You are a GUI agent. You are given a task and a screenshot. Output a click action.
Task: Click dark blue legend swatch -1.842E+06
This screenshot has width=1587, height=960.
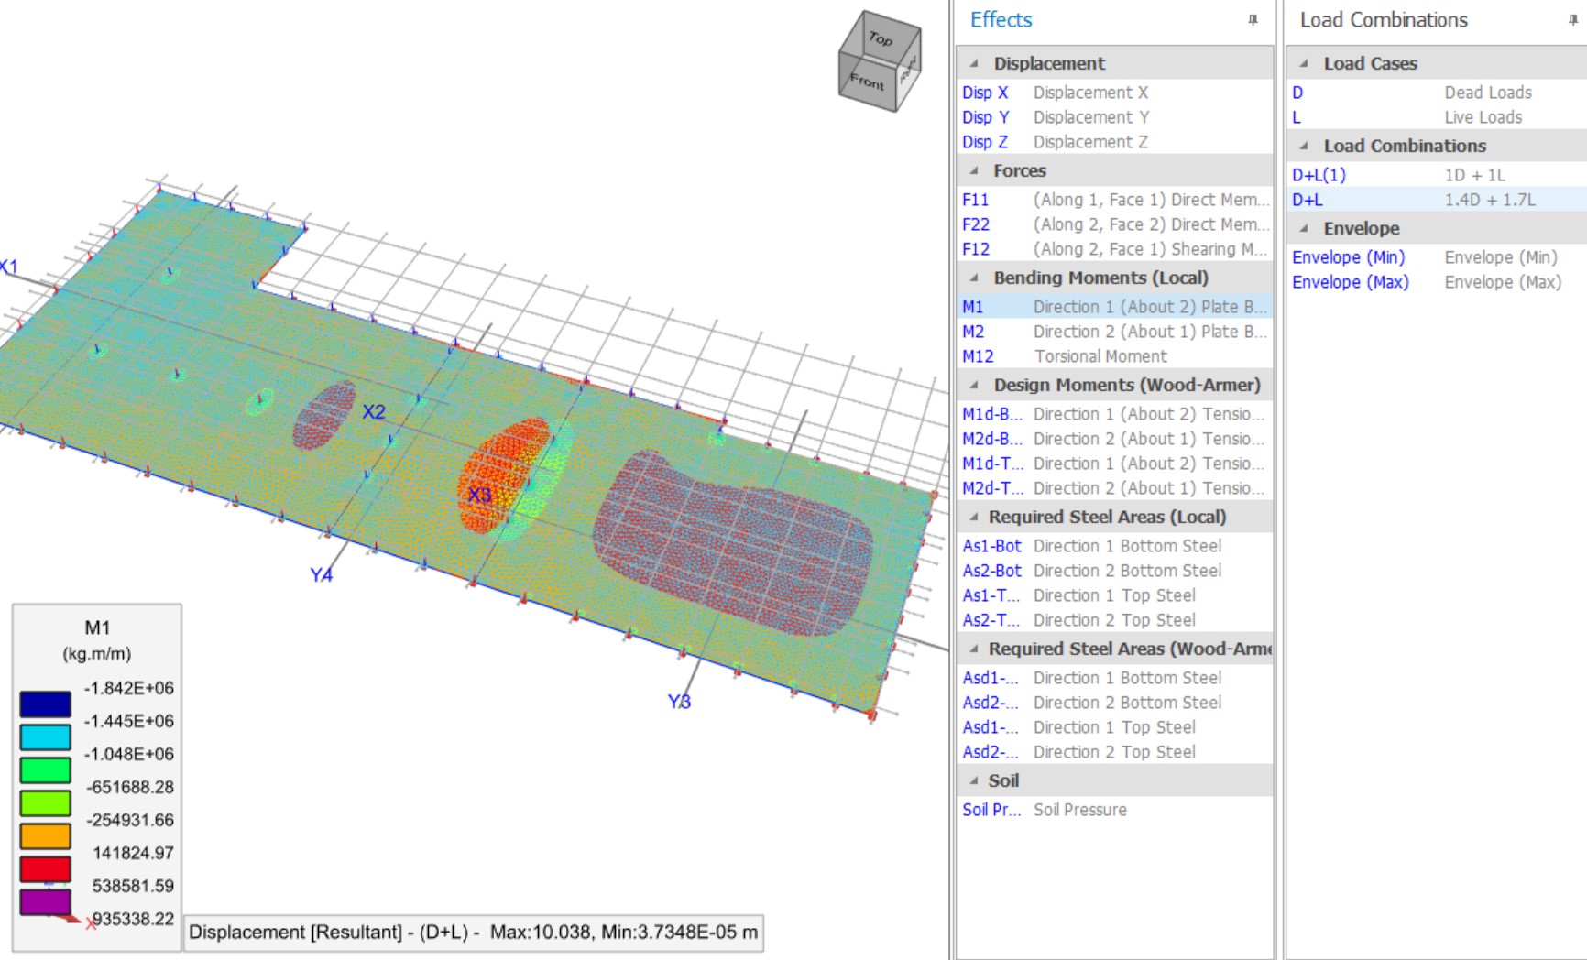(x=45, y=704)
